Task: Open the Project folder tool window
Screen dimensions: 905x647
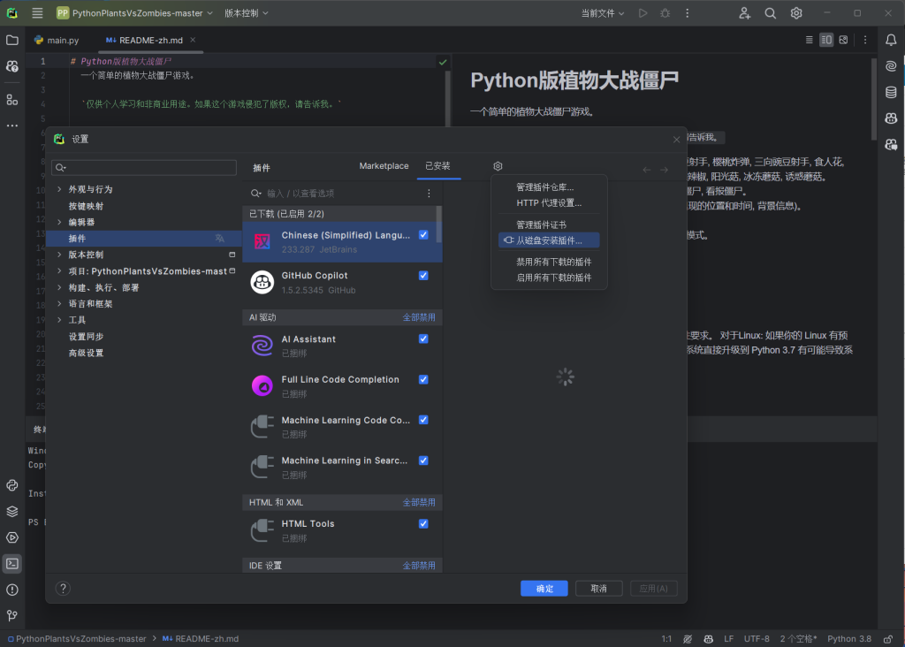Action: 12,41
